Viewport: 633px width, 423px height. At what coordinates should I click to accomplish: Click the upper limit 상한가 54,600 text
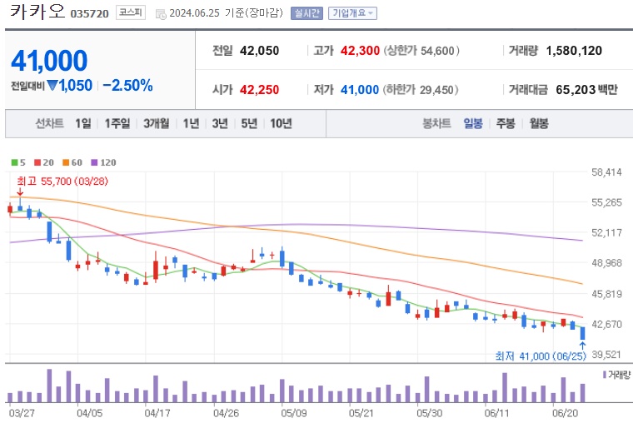click(421, 51)
